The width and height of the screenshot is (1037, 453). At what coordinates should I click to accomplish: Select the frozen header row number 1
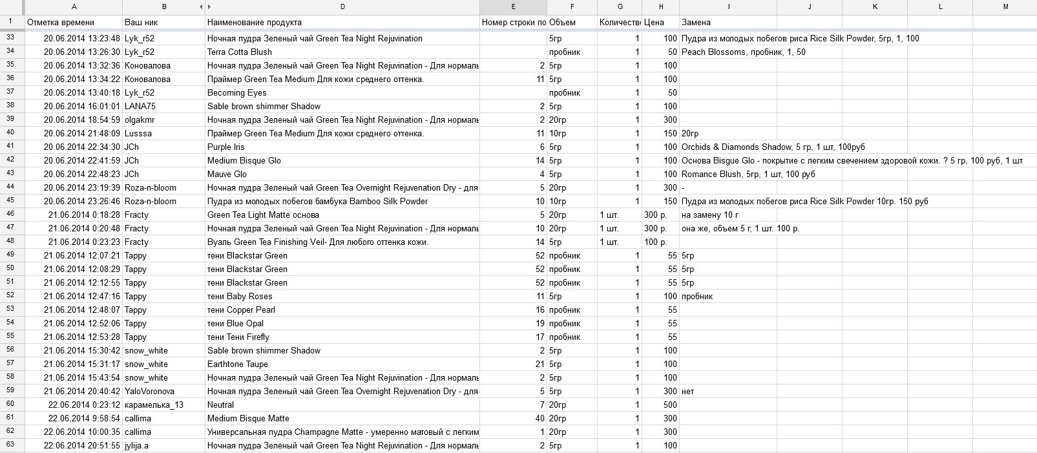click(12, 22)
